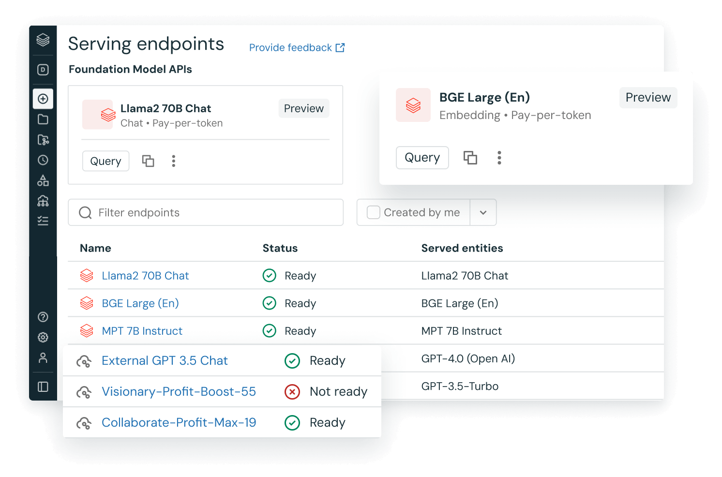This screenshot has width=722, height=477.
Task: Open the Provide feedback link
Action: pyautogui.click(x=297, y=47)
